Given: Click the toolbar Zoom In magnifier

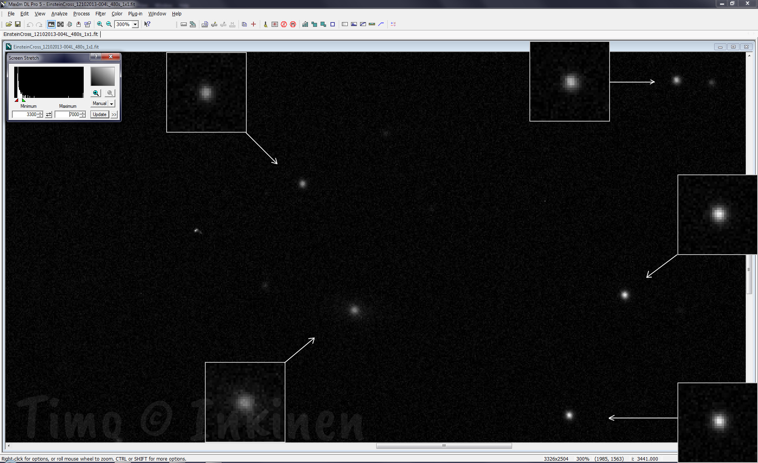Looking at the screenshot, I should pos(100,24).
